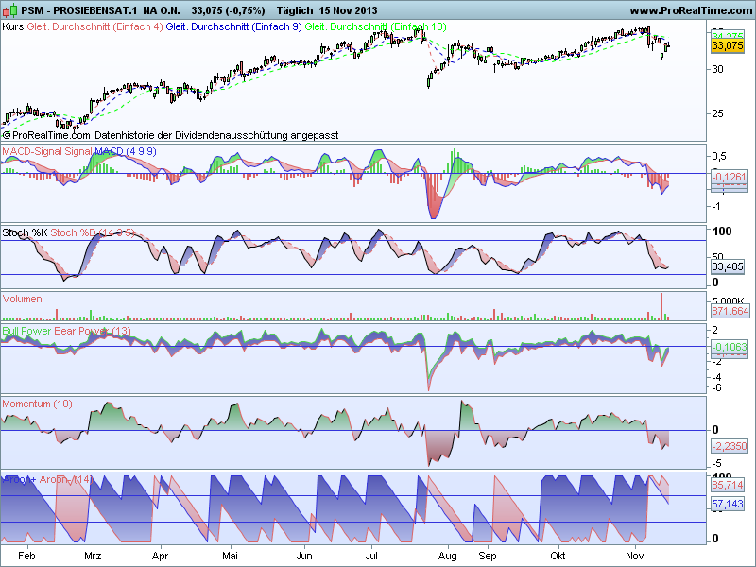The height and width of the screenshot is (567, 756).
Task: Click the 30 price axis label
Action: point(717,69)
